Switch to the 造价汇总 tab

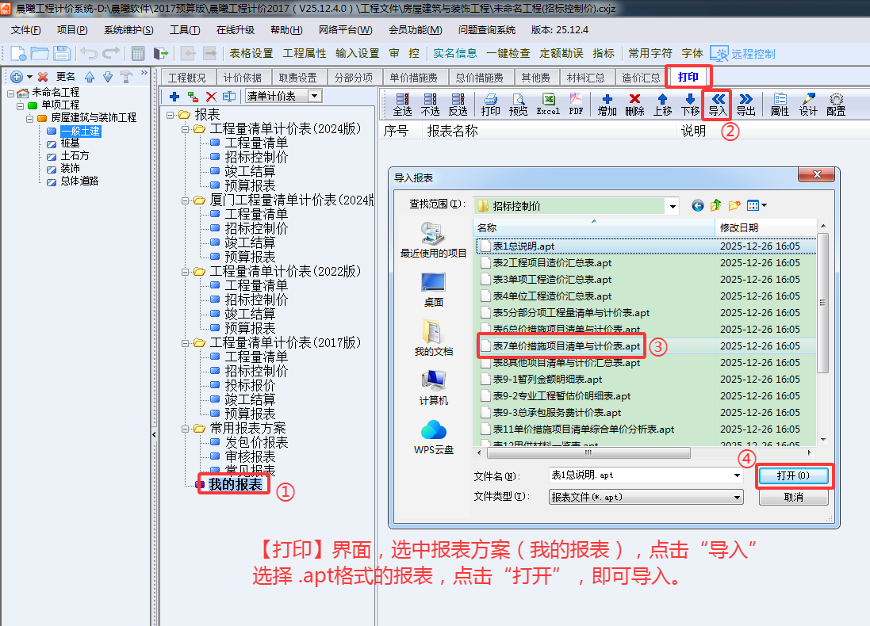pos(641,78)
